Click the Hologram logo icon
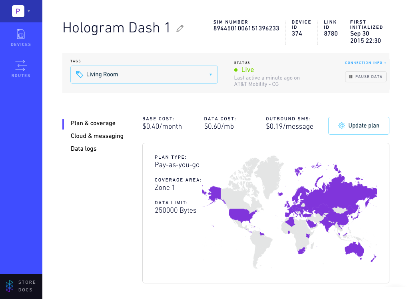 (x=10, y=286)
